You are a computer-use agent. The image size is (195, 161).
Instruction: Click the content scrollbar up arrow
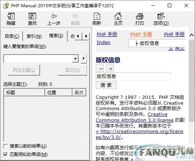pyautogui.click(x=192, y=35)
